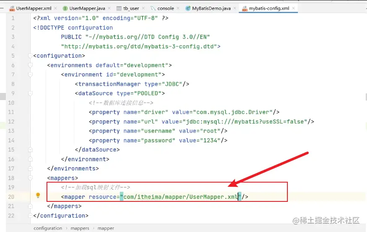
Task: Click the "-//mybatis.org//DTD Config 3.0//EN" string
Action: (x=147, y=37)
